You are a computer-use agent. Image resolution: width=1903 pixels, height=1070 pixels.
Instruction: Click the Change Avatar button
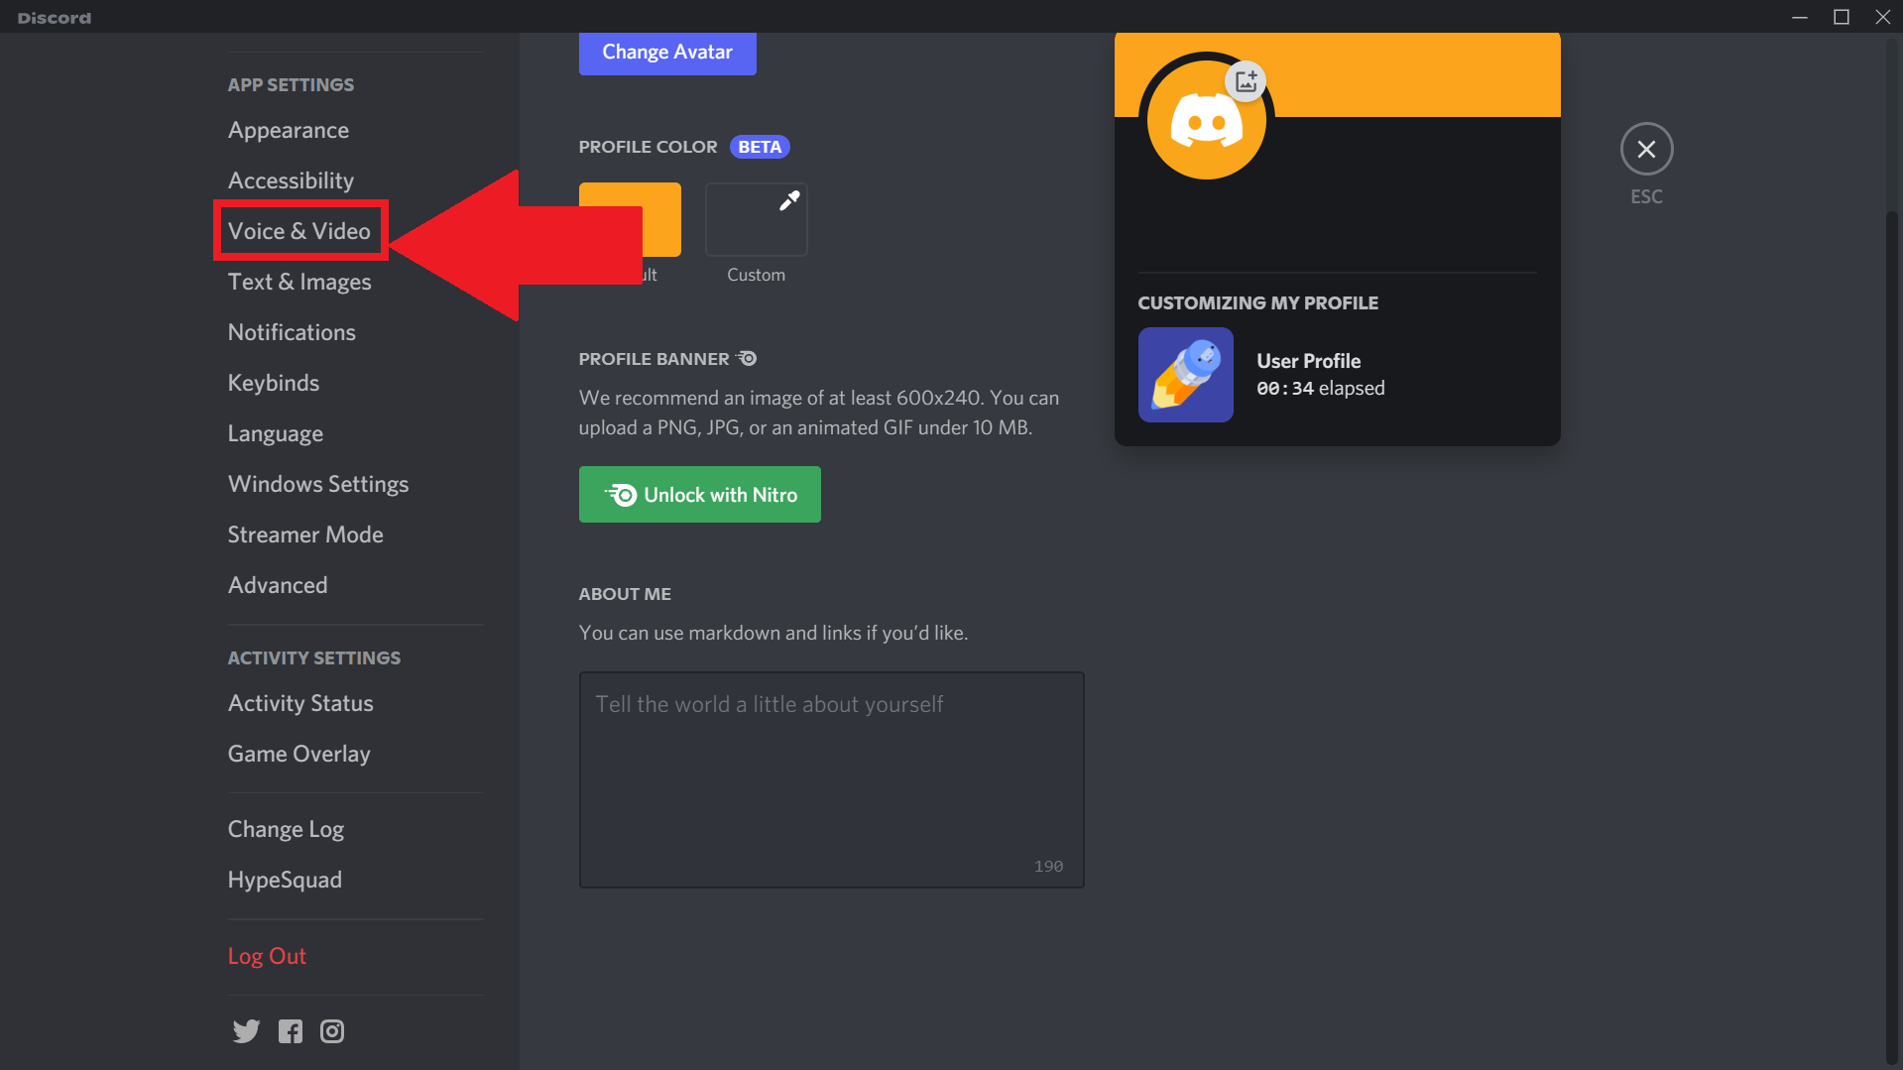click(x=666, y=51)
